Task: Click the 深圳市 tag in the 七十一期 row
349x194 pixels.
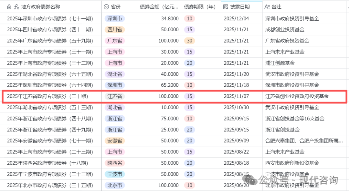Action: click(115, 18)
